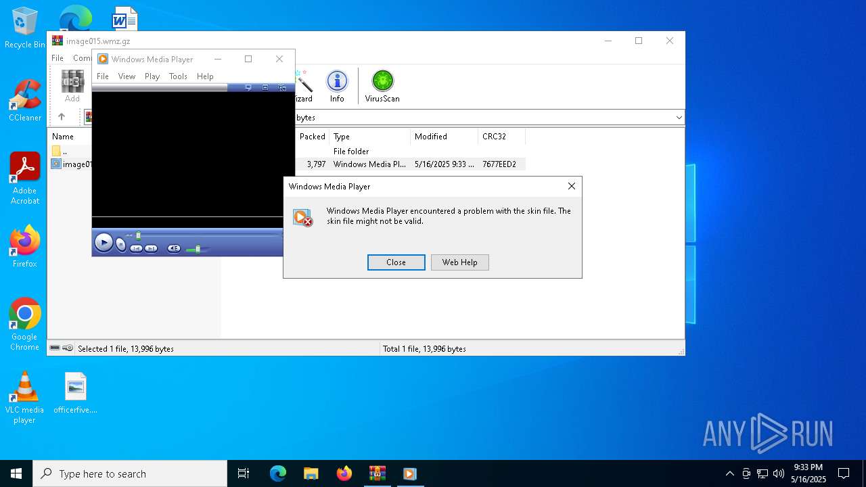Click the return to full mode skin button
This screenshot has width=866, height=487.
click(x=282, y=87)
